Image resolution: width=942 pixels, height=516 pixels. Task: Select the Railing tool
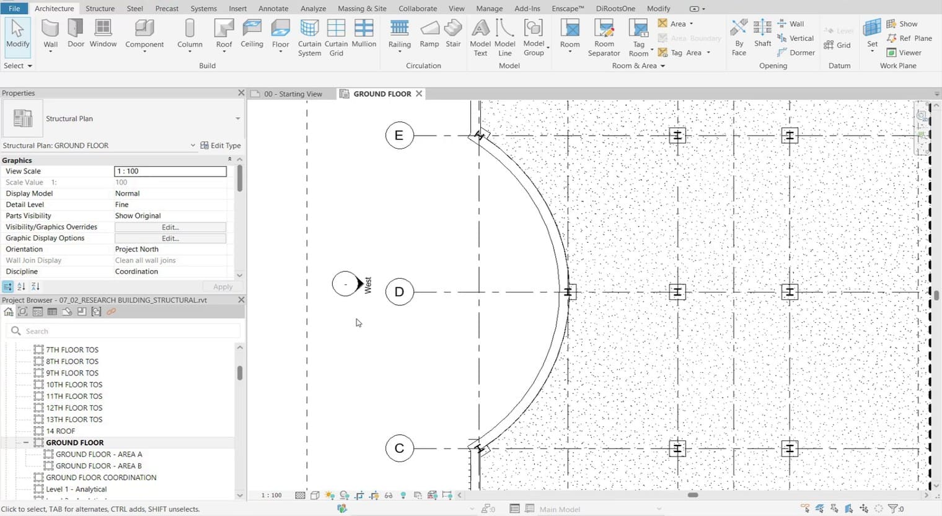[399, 35]
